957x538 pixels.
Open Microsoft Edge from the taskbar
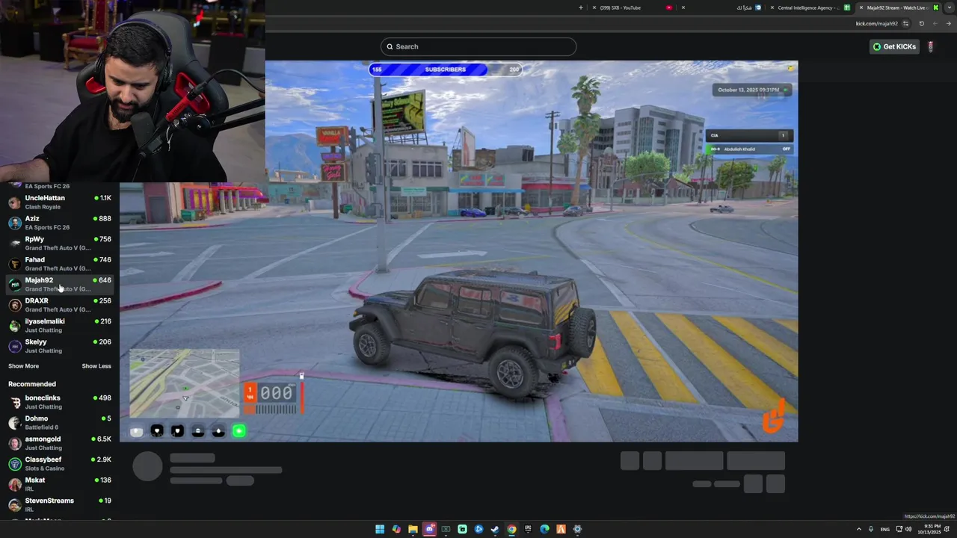click(x=544, y=529)
